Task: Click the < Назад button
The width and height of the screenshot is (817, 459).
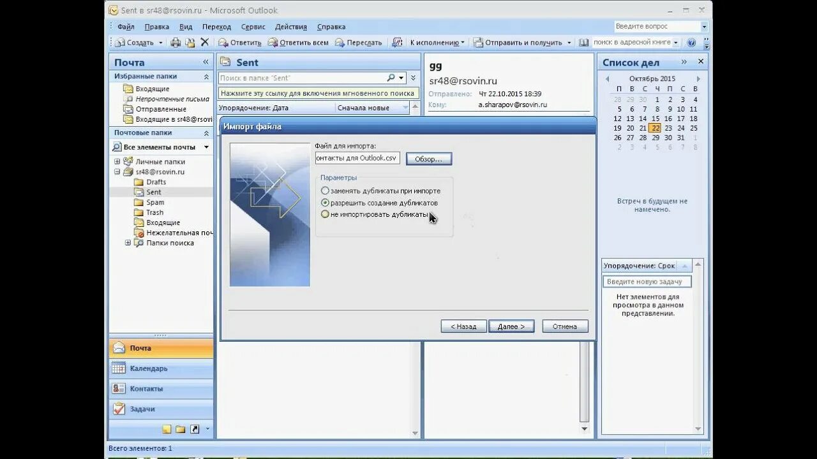Action: 464,326
